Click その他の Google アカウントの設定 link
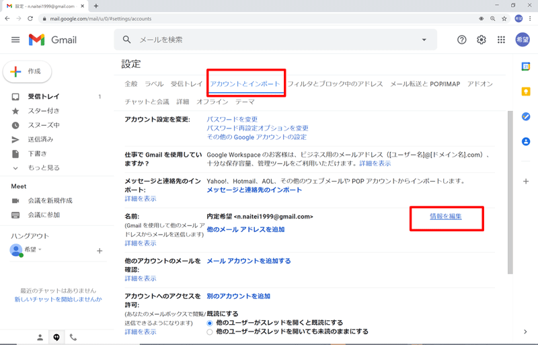The image size is (538, 345). (256, 137)
